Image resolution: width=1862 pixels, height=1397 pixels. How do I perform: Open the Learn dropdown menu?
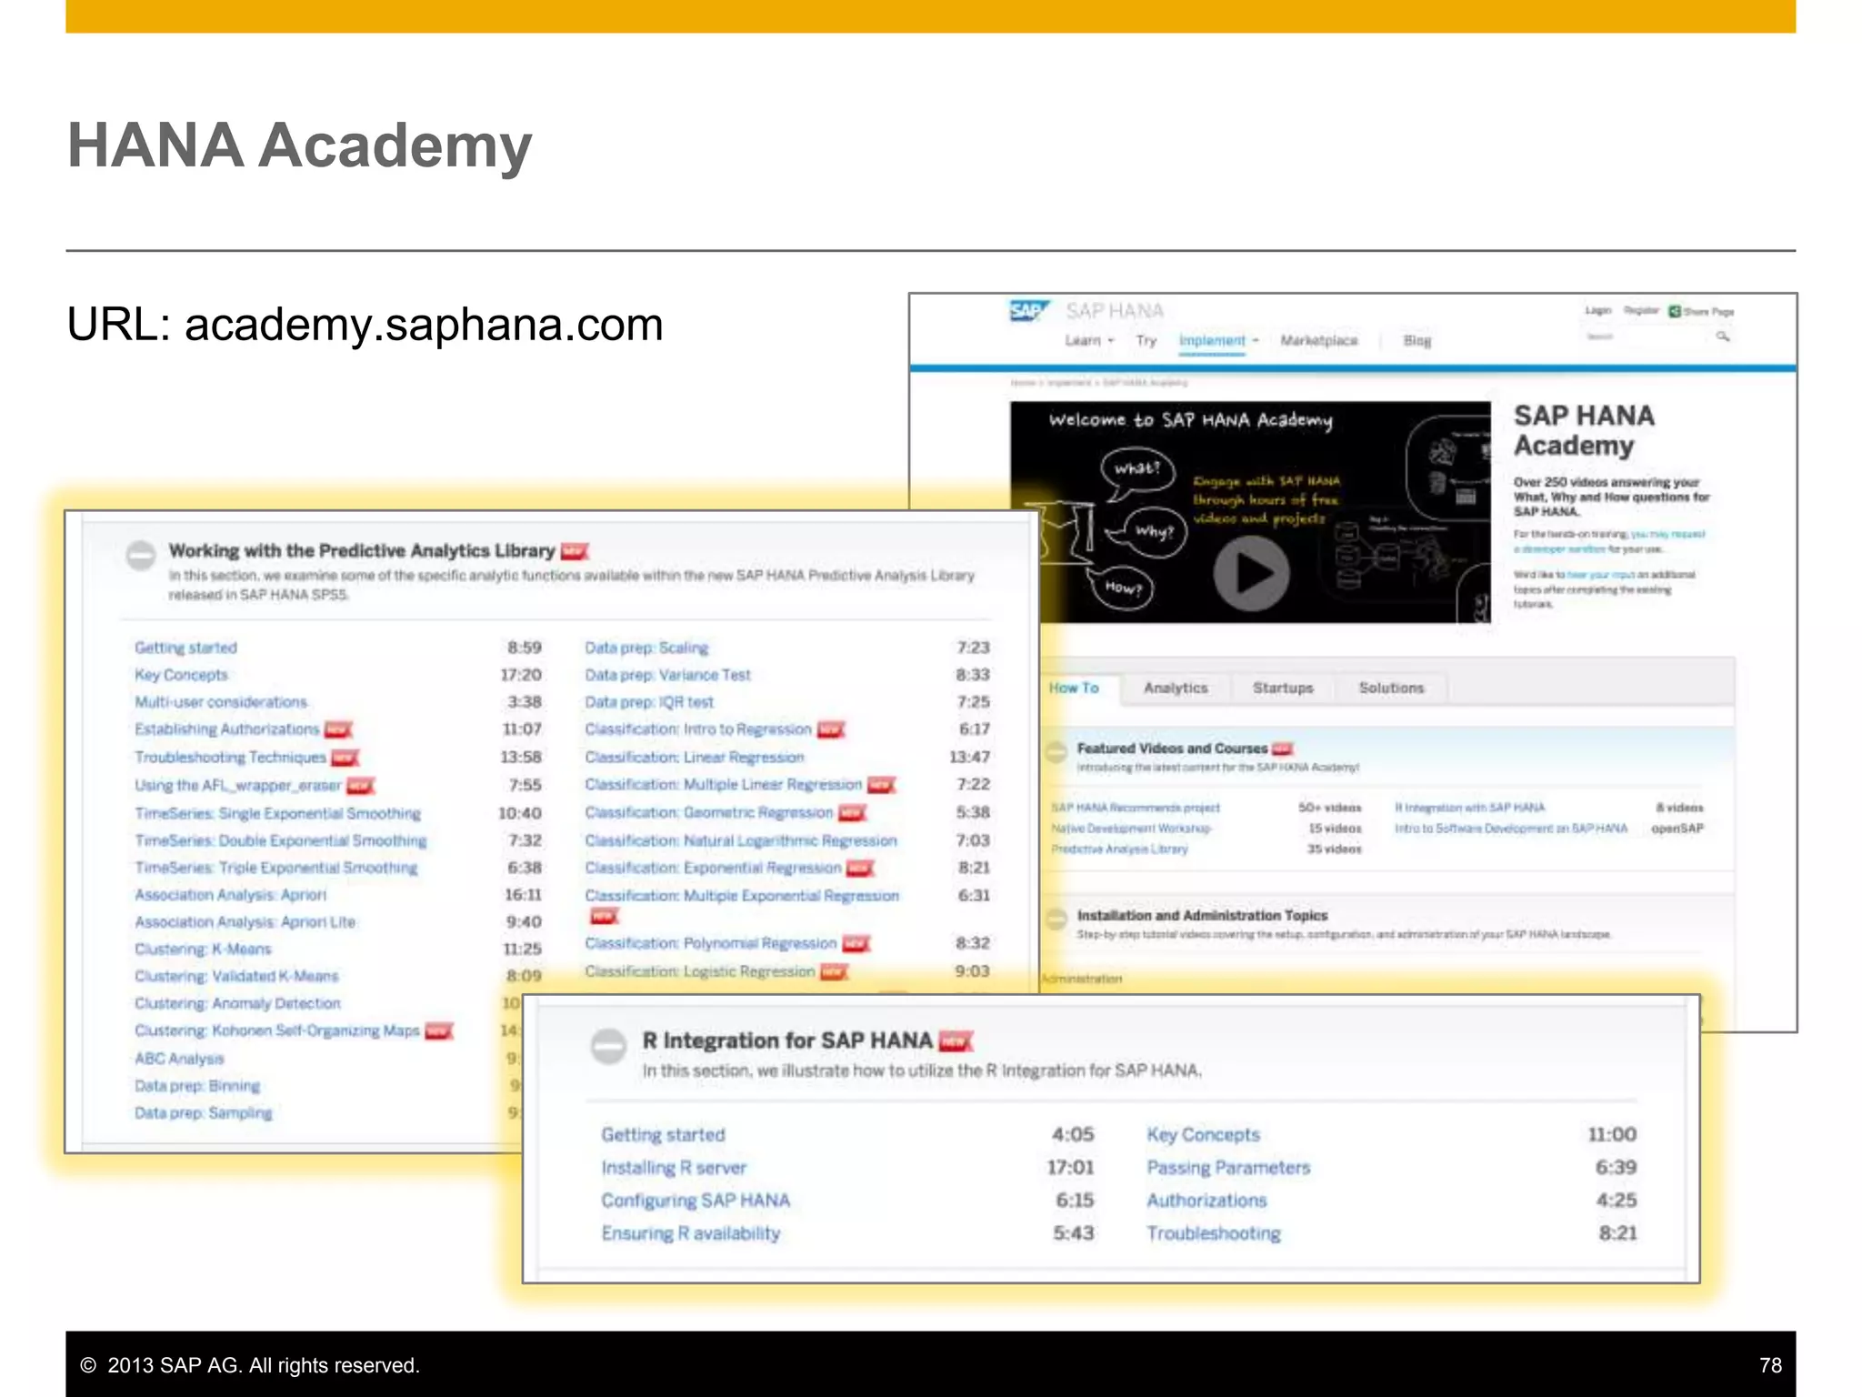[x=1089, y=340]
